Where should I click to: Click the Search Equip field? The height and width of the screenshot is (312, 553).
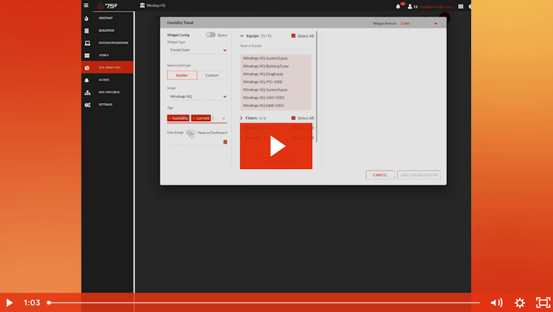[276, 46]
